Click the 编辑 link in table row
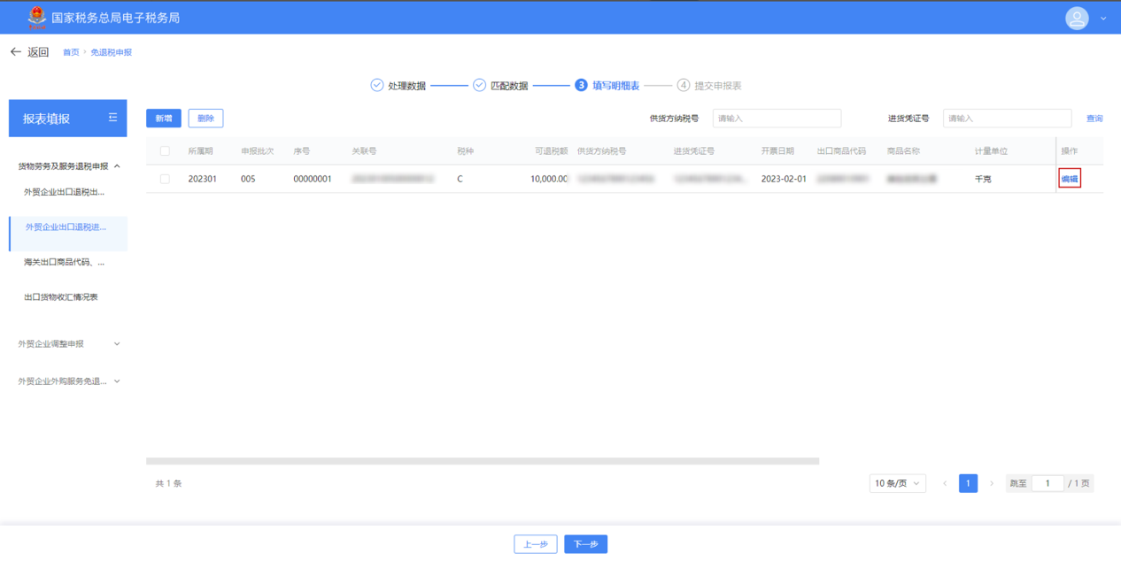1121x561 pixels. click(x=1070, y=179)
